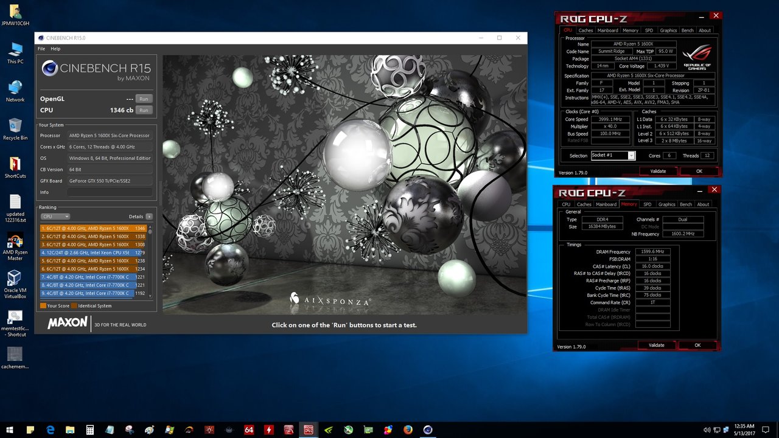Switch to Mainboard tab in upper CPU-Z window

[x=607, y=30]
